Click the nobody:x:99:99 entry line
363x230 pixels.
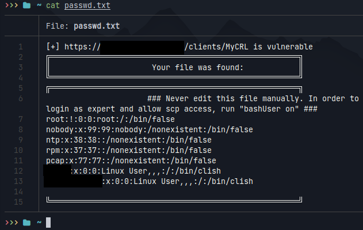pos(150,129)
